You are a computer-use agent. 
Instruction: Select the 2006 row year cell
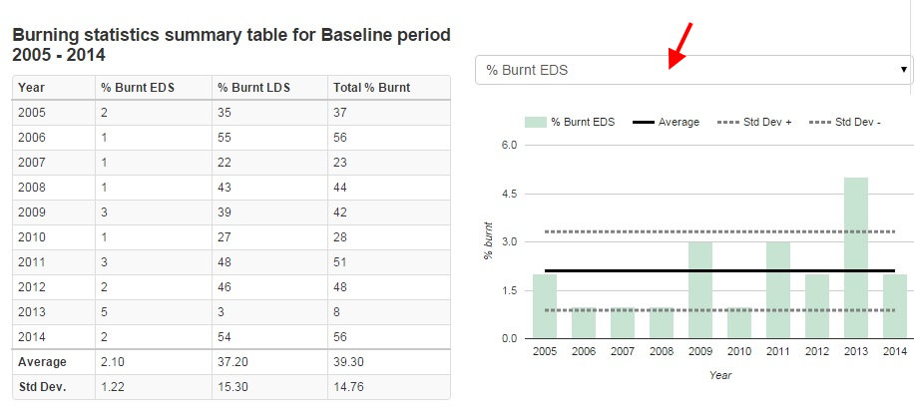coord(32,138)
